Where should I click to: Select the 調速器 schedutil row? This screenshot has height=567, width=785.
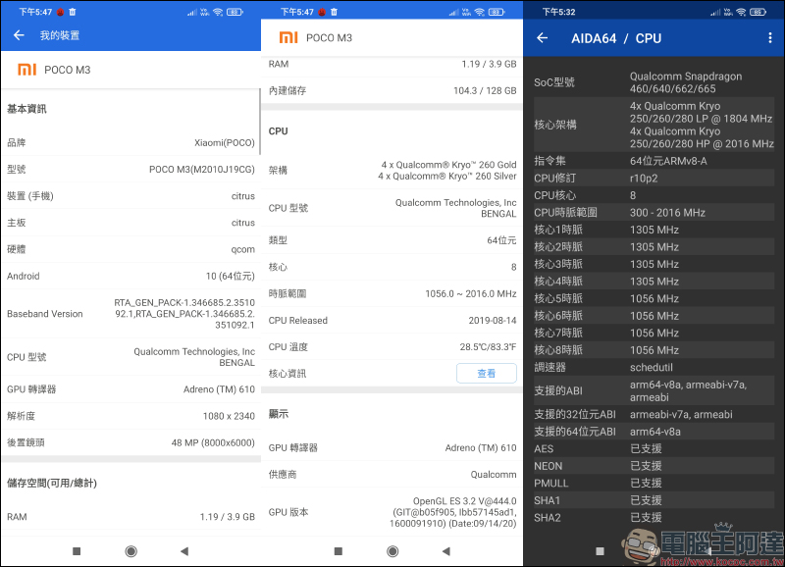[x=654, y=367]
